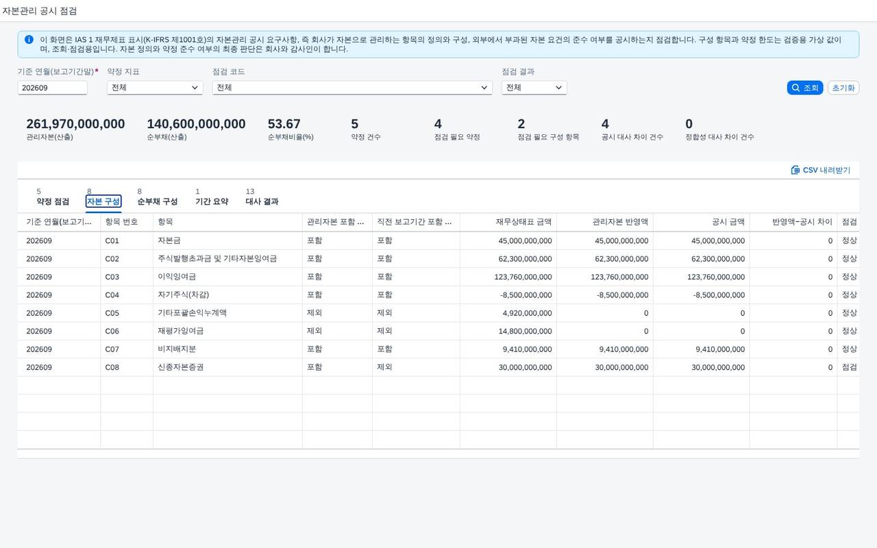The height and width of the screenshot is (548, 877).
Task: Reset filters with the 초기화 button
Action: click(843, 88)
